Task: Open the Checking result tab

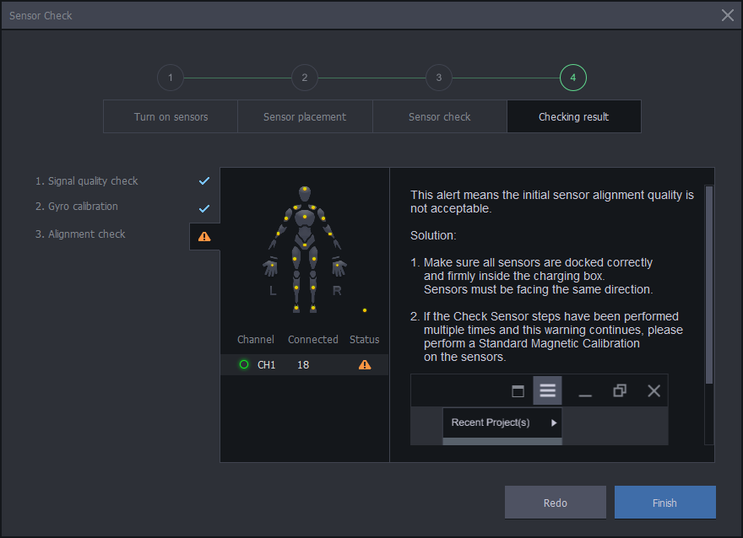Action: click(574, 116)
